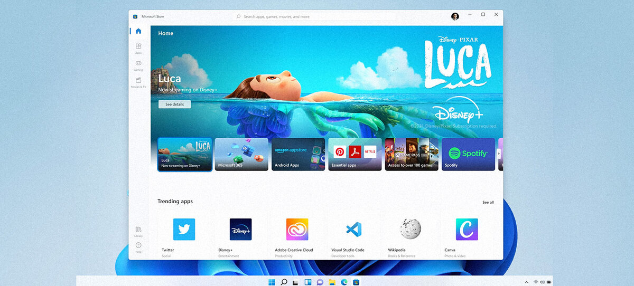Open Task View on the taskbar
634x286 pixels.
tap(295, 282)
